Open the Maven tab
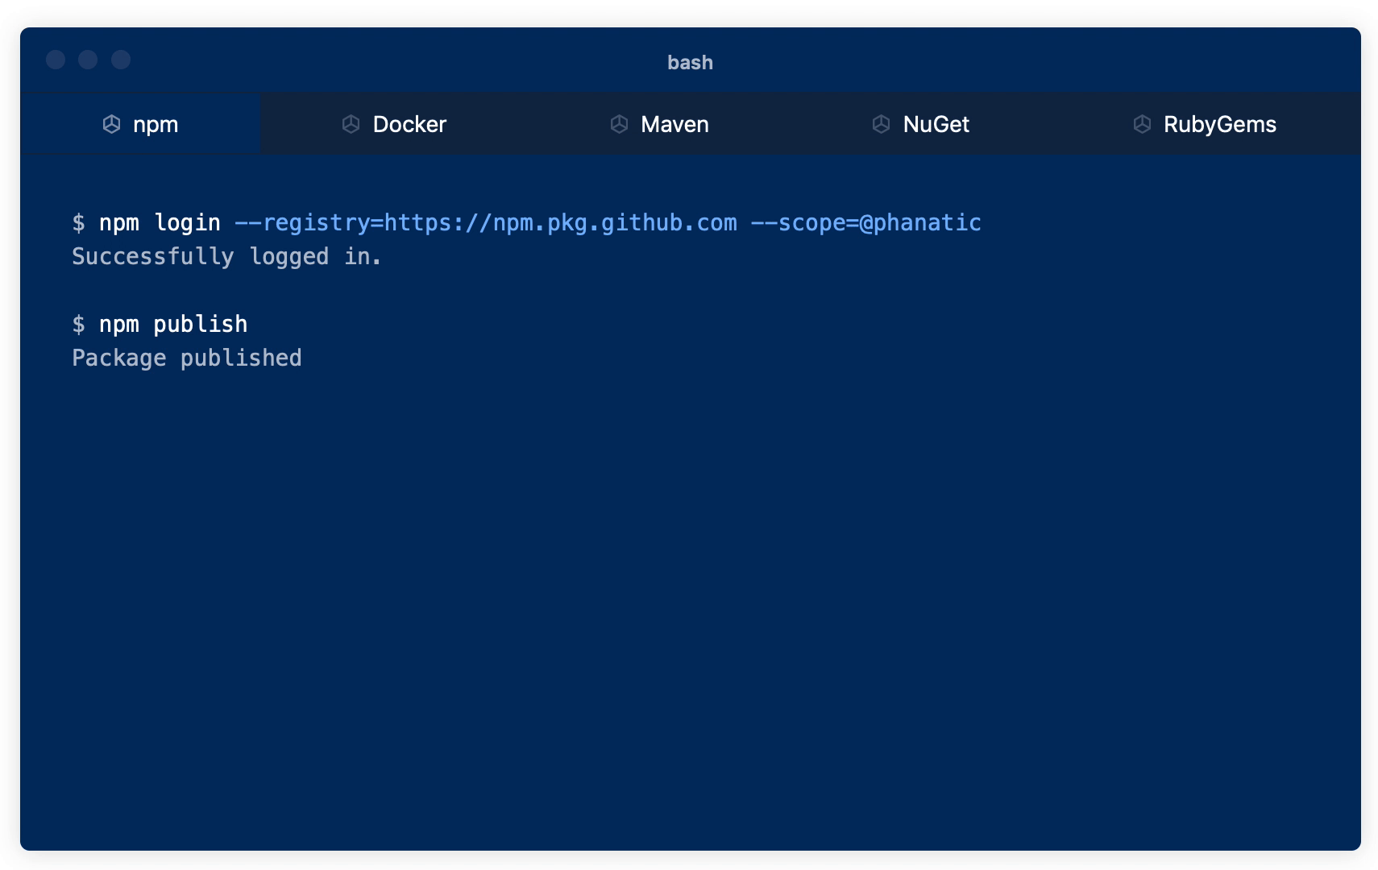 tap(659, 124)
